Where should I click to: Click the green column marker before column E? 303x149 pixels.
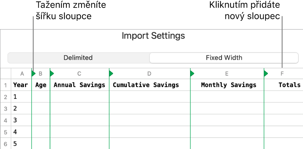pyautogui.click(x=192, y=74)
